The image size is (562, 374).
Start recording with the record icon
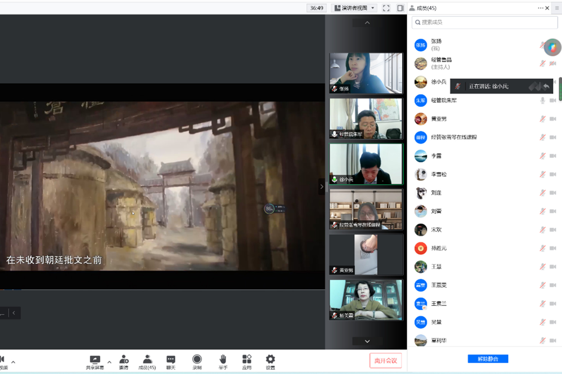[x=197, y=359]
